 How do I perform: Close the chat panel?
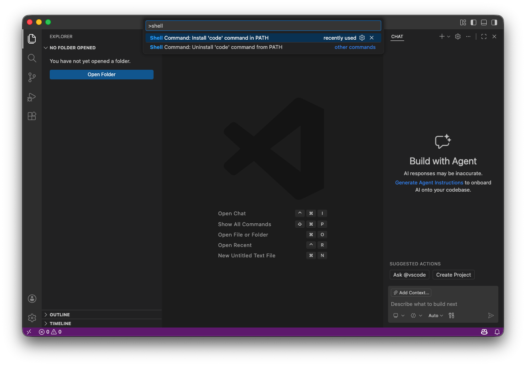pyautogui.click(x=494, y=36)
